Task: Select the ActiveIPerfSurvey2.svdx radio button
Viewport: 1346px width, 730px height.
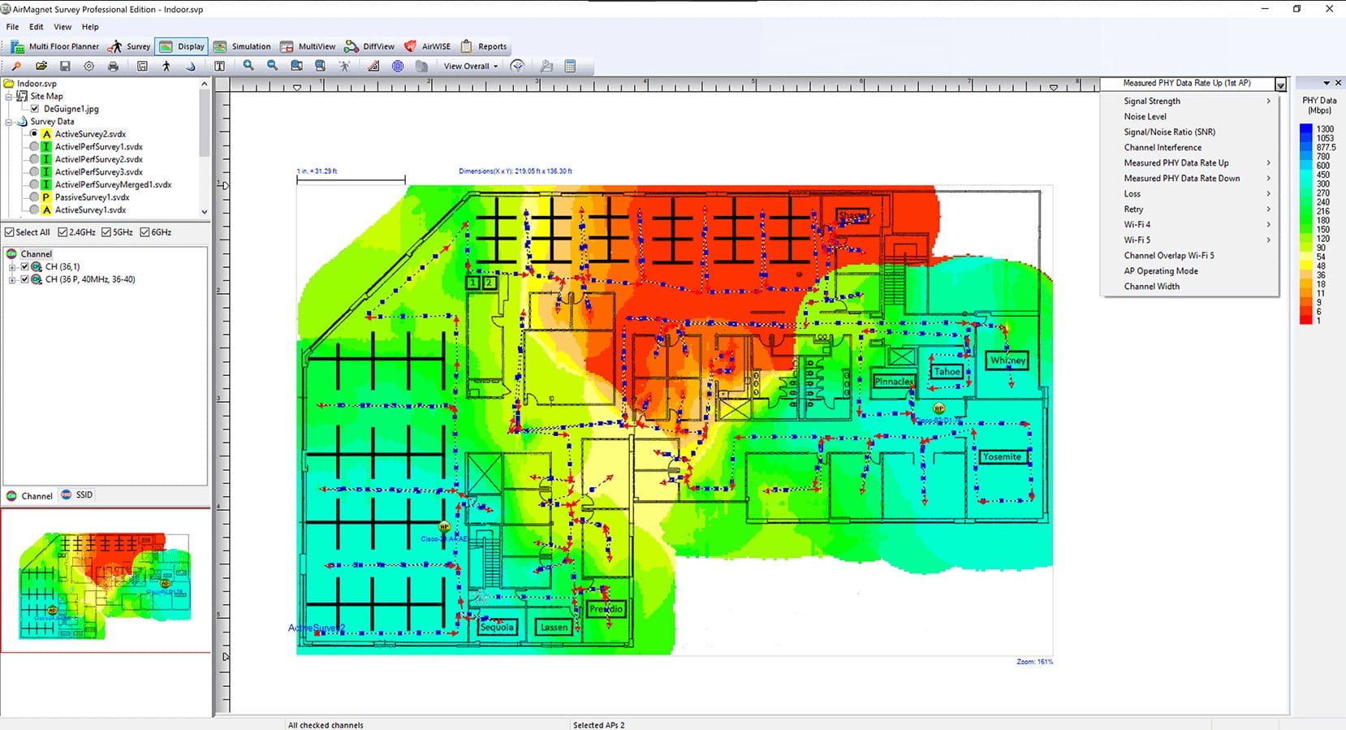Action: coord(33,159)
